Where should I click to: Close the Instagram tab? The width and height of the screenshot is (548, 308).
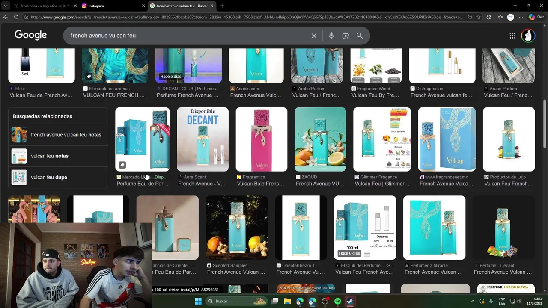point(143,6)
